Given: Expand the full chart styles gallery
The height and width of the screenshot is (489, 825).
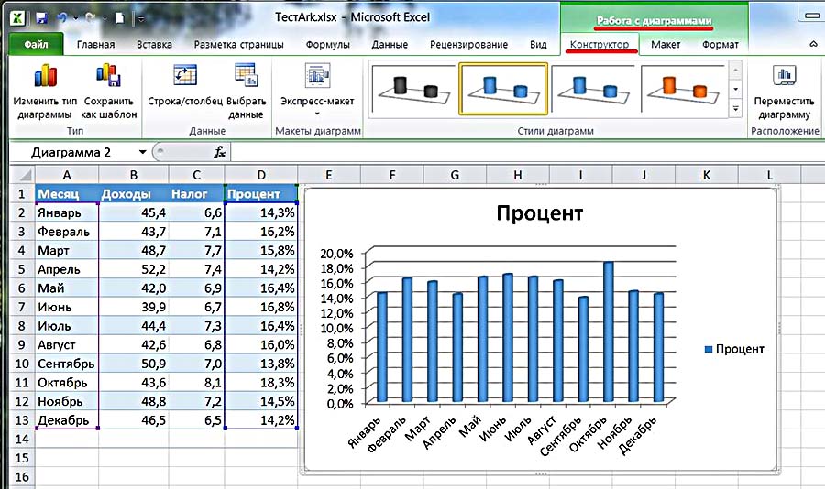Looking at the screenshot, I should point(735,109).
